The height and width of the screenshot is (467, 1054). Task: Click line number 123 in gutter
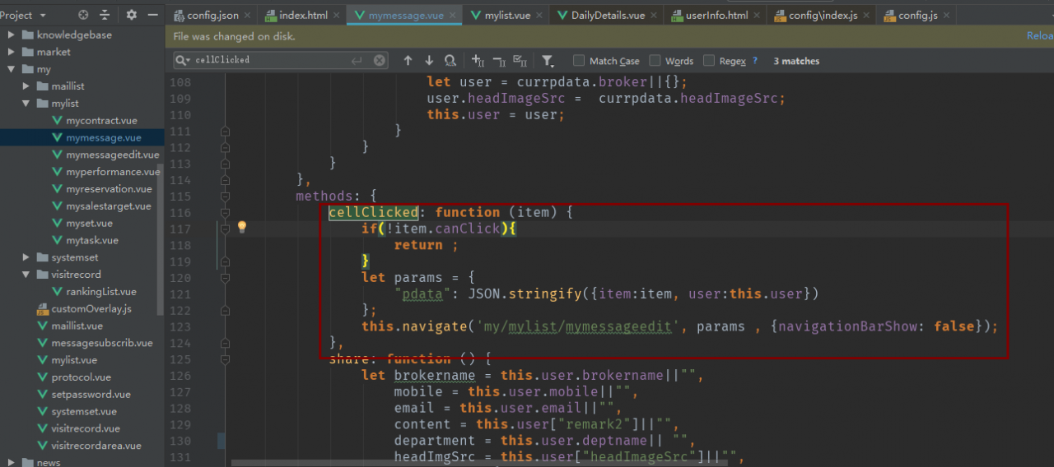point(180,326)
